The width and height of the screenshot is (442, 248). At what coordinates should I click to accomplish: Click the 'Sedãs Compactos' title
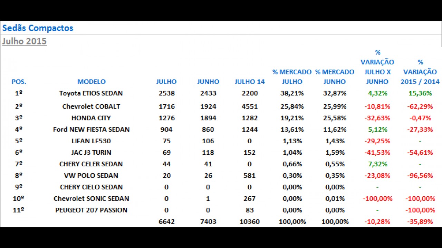coord(38,28)
